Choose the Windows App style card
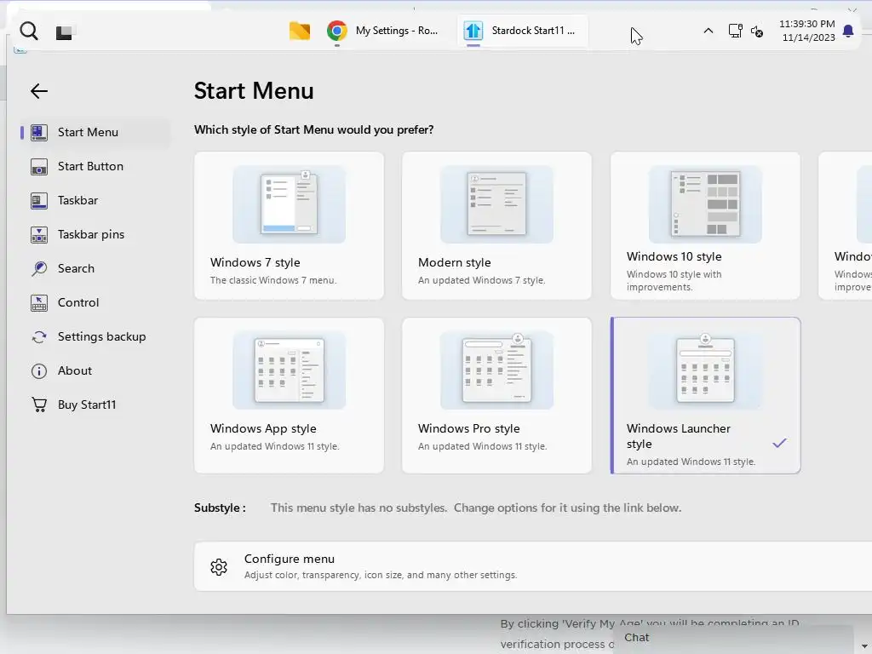872x654 pixels. (x=289, y=395)
